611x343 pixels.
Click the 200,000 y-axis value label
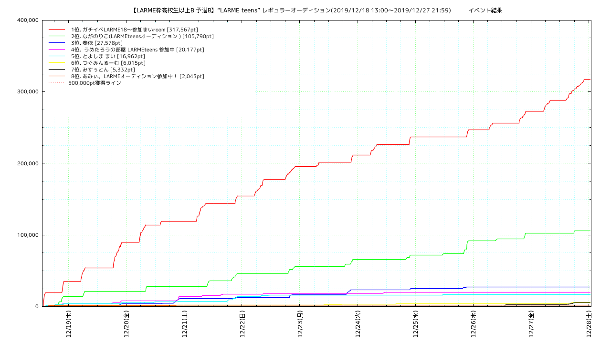point(27,163)
